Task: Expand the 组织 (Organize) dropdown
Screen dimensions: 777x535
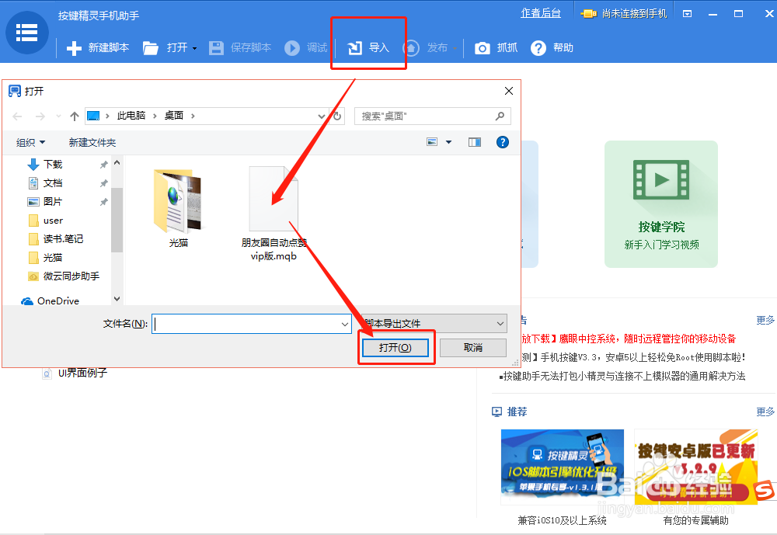Action: pos(31,141)
